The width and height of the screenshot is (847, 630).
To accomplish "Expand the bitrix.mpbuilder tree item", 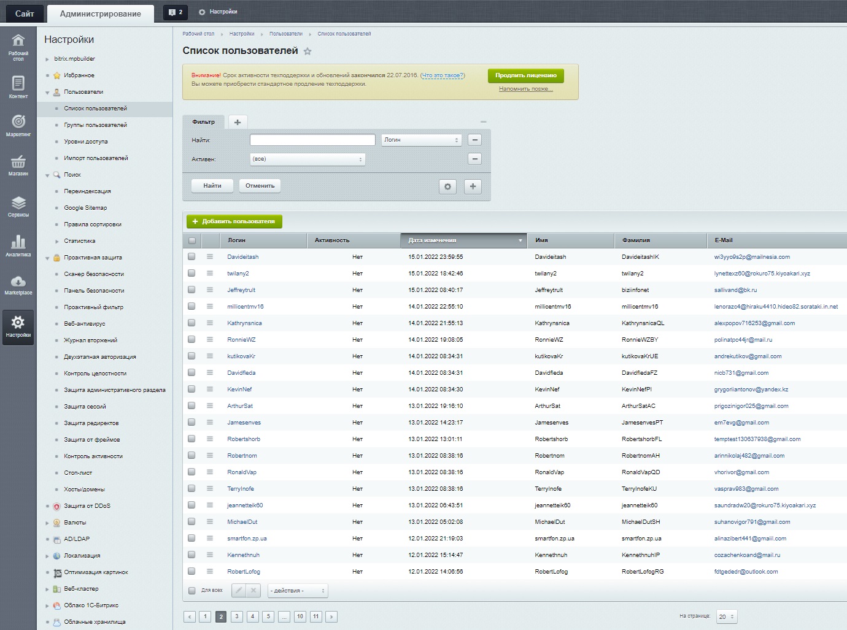I will tap(47, 60).
